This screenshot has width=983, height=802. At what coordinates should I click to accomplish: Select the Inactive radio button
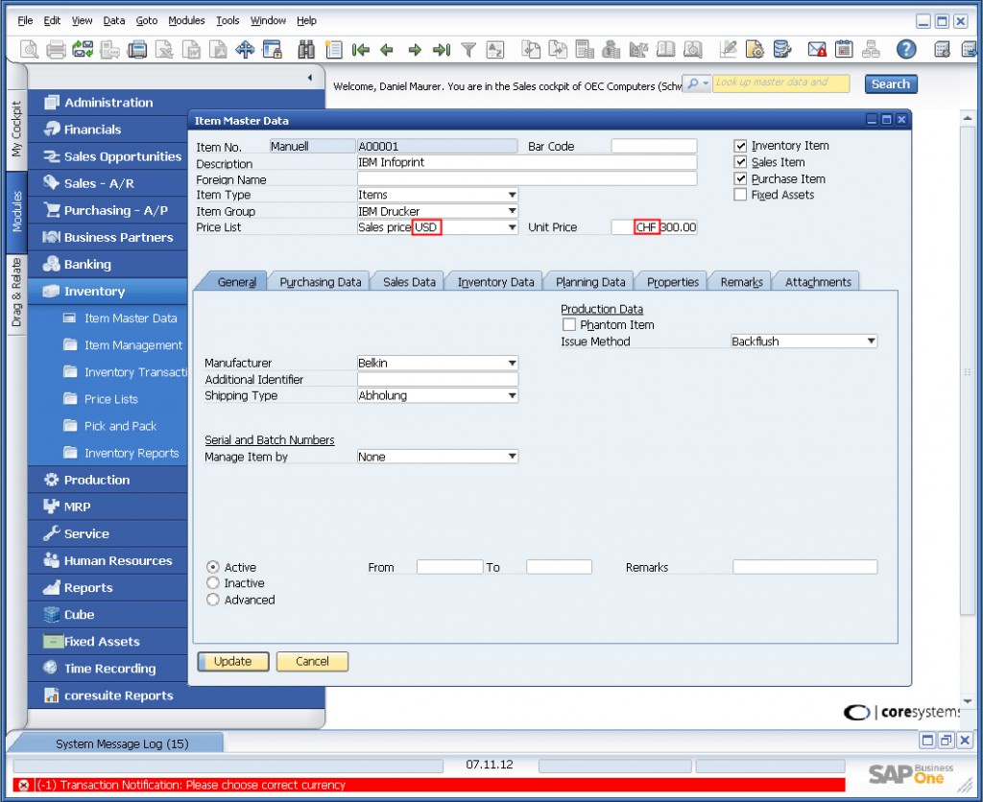(212, 582)
